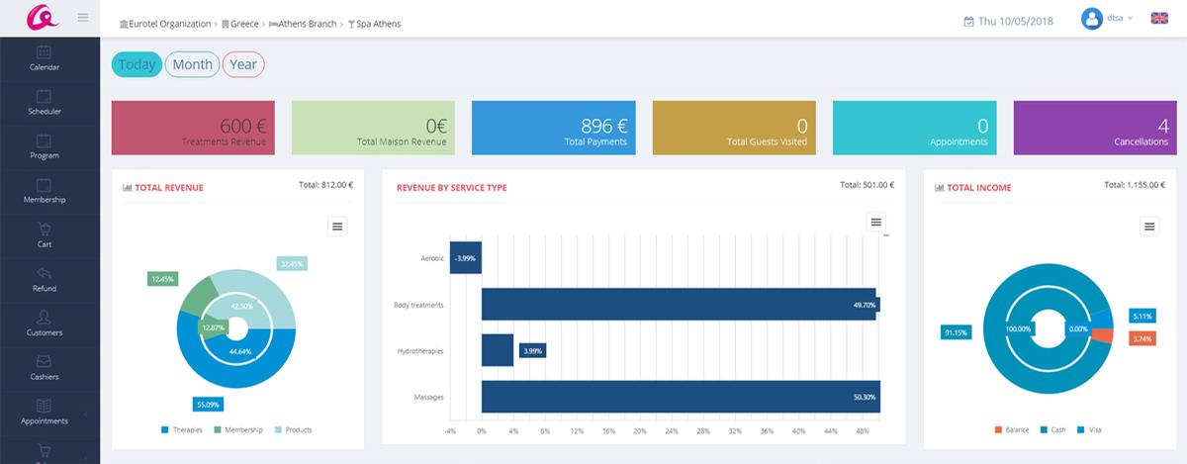
Task: Click the Appointments count card
Action: [x=914, y=129]
